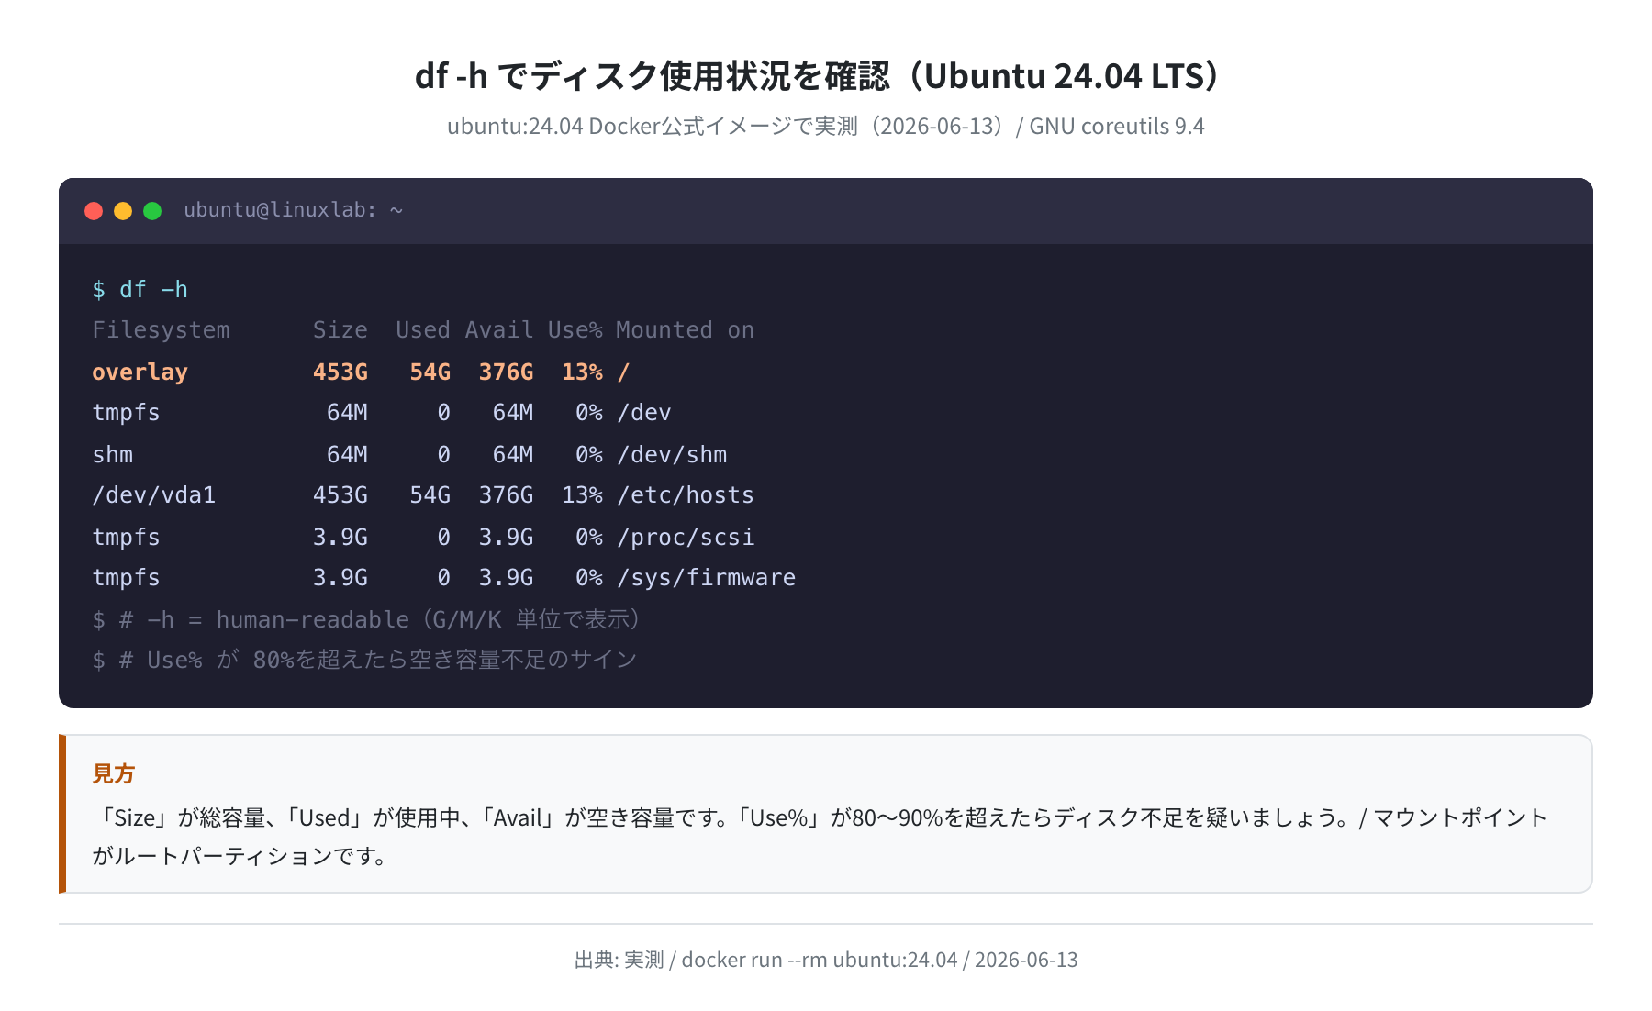
Task: Click the 'human-readable' comment line
Action: [x=366, y=620]
